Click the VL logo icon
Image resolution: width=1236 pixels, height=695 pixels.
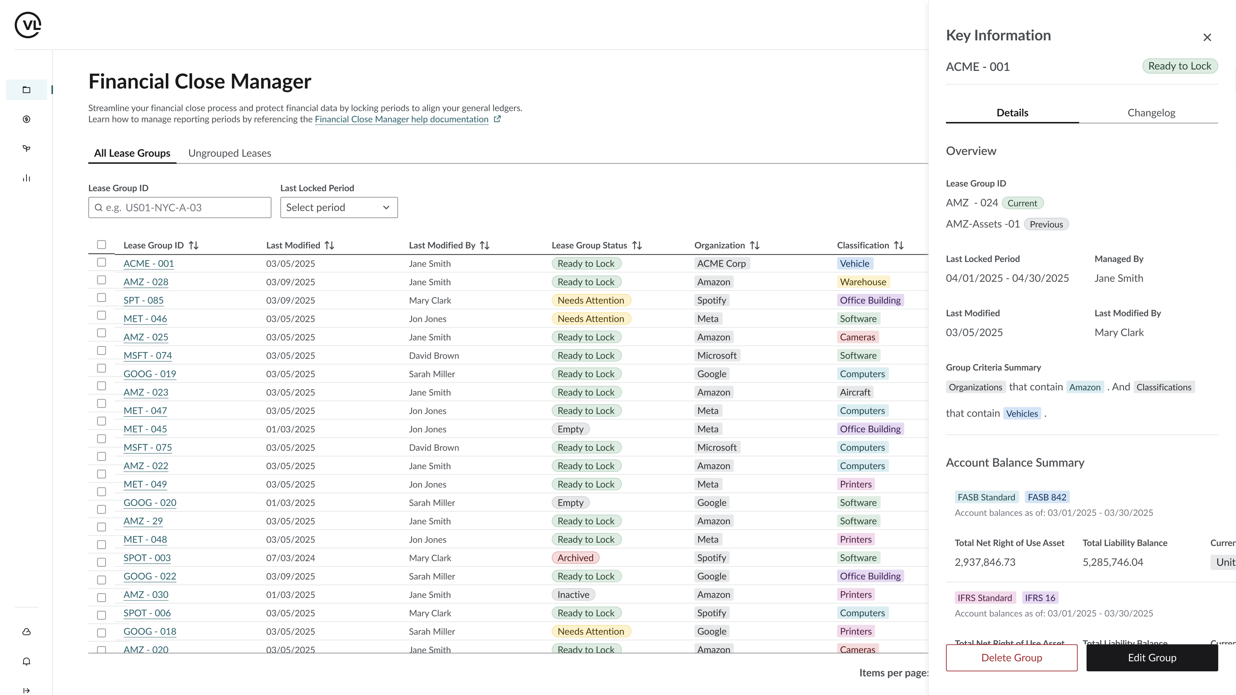click(28, 25)
